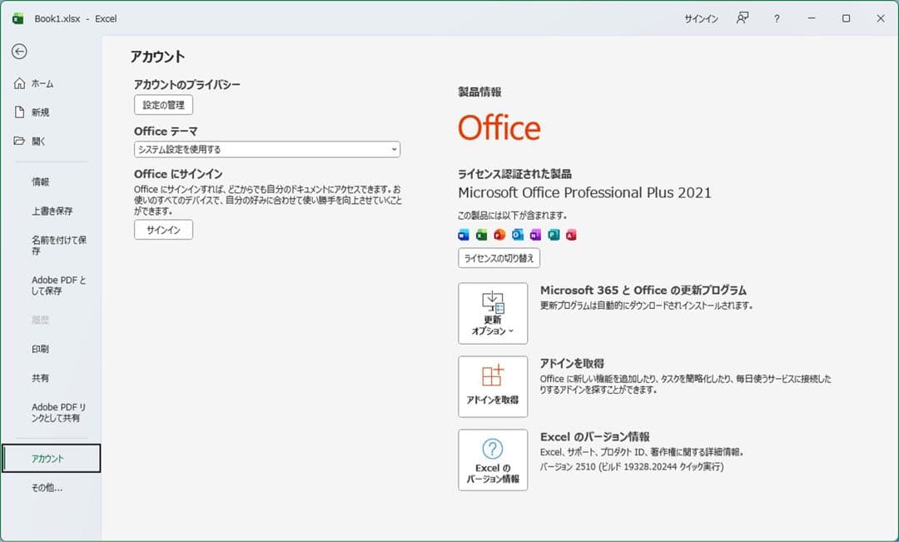Open Excel のバージョン情報
This screenshot has height=542, width=899.
(x=492, y=460)
